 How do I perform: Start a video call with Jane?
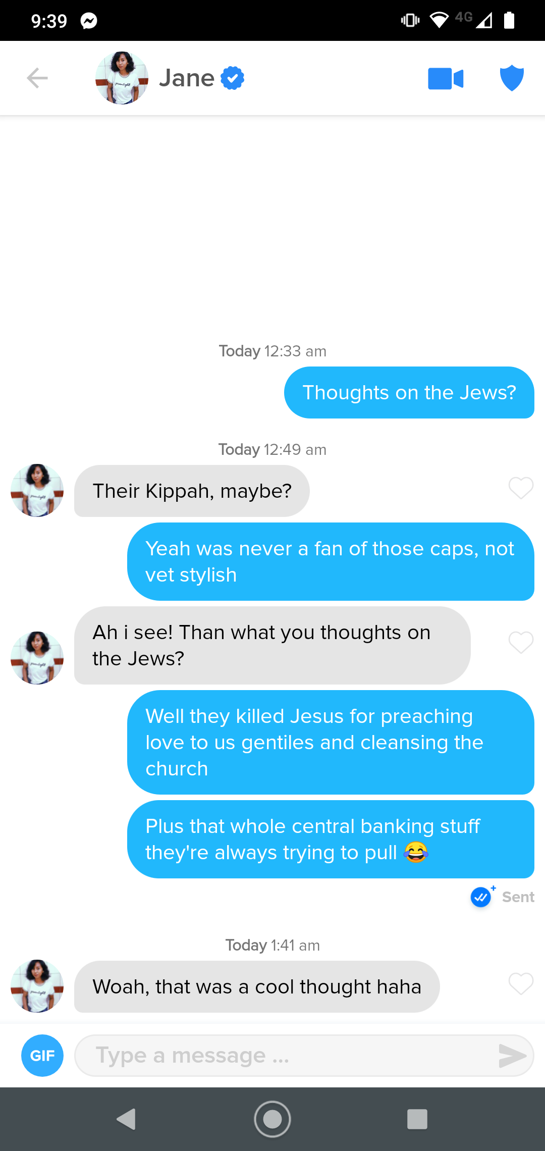[x=446, y=79]
